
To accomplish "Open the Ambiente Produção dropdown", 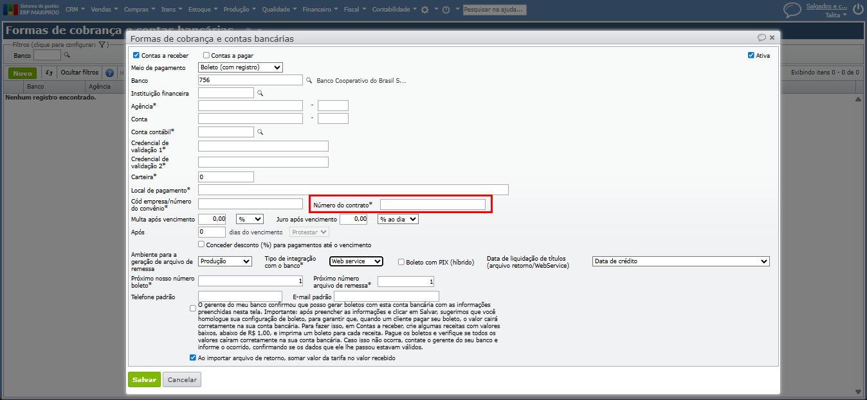I will coord(225,261).
